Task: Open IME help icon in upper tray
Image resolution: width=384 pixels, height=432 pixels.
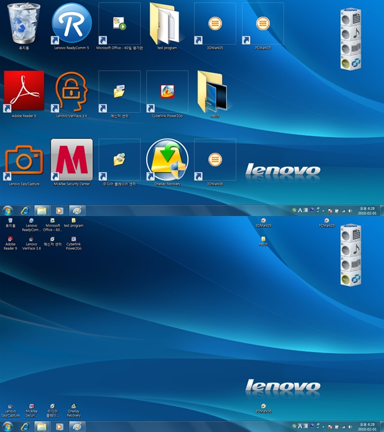Action: coord(312,210)
